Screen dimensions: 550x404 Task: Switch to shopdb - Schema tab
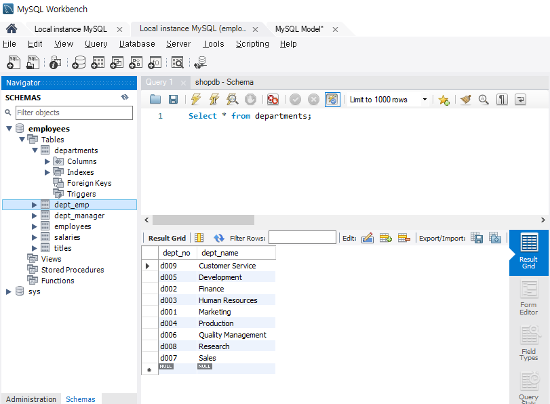pos(224,82)
